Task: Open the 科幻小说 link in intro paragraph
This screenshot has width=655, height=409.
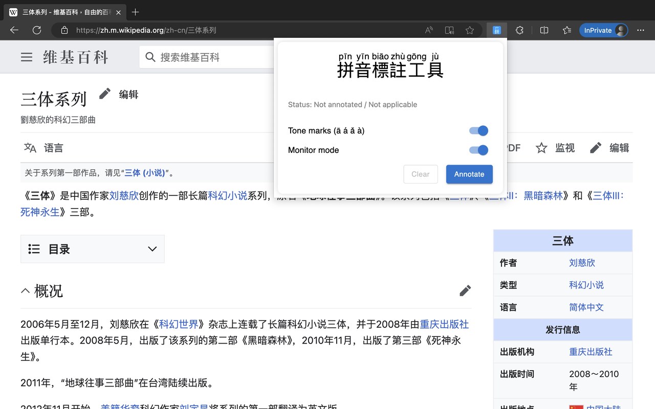Action: tap(228, 195)
